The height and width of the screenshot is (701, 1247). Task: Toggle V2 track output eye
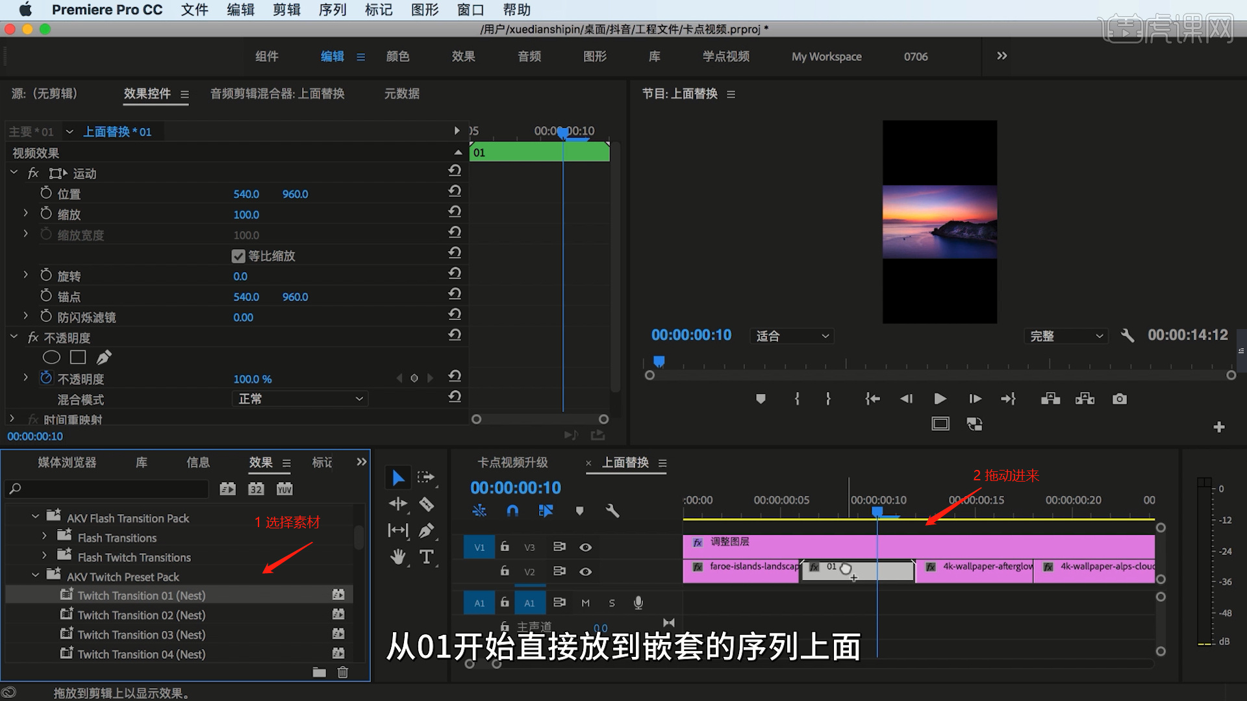585,572
